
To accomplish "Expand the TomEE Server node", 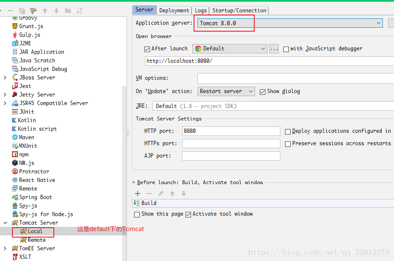I will pos(5,249).
